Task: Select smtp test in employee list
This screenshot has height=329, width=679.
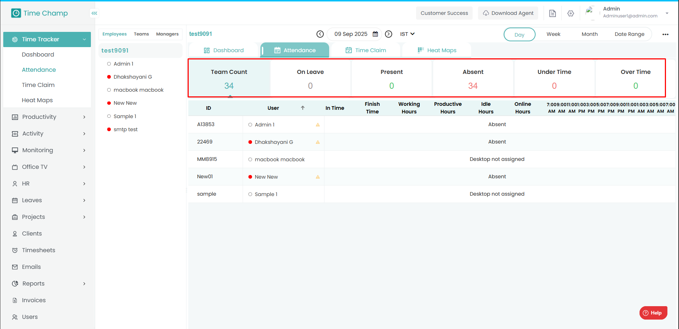Action: pos(125,129)
